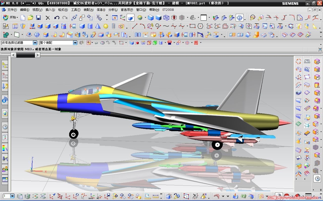
Task: Open the 帮助(H) menu
Action: click(x=154, y=10)
